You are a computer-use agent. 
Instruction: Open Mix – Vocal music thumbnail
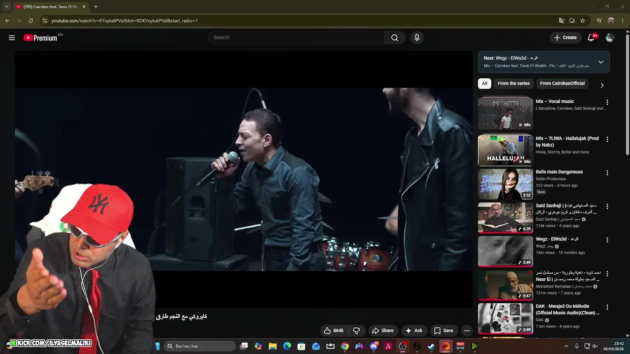click(505, 113)
